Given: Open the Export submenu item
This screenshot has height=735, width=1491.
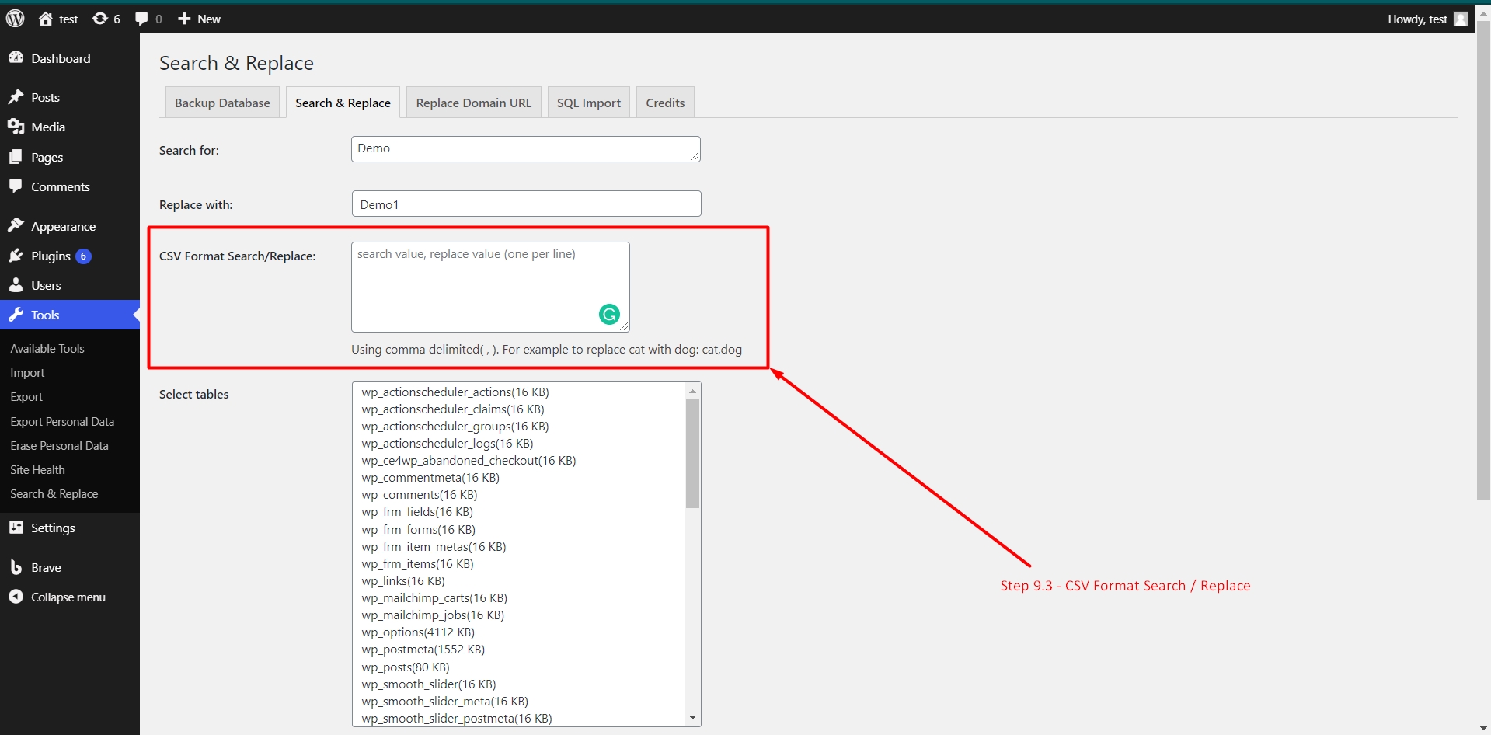Looking at the screenshot, I should tap(26, 397).
